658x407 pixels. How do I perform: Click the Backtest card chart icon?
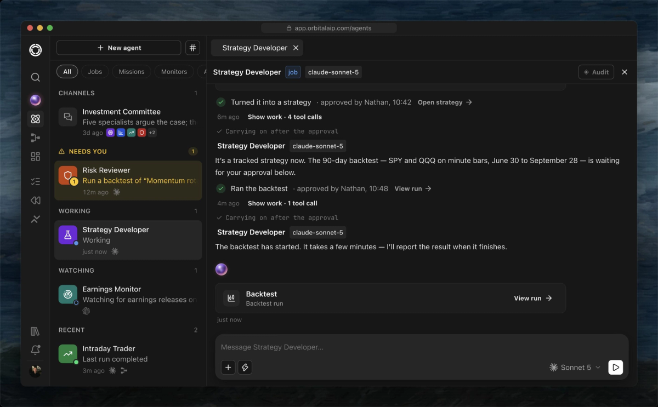coord(231,298)
